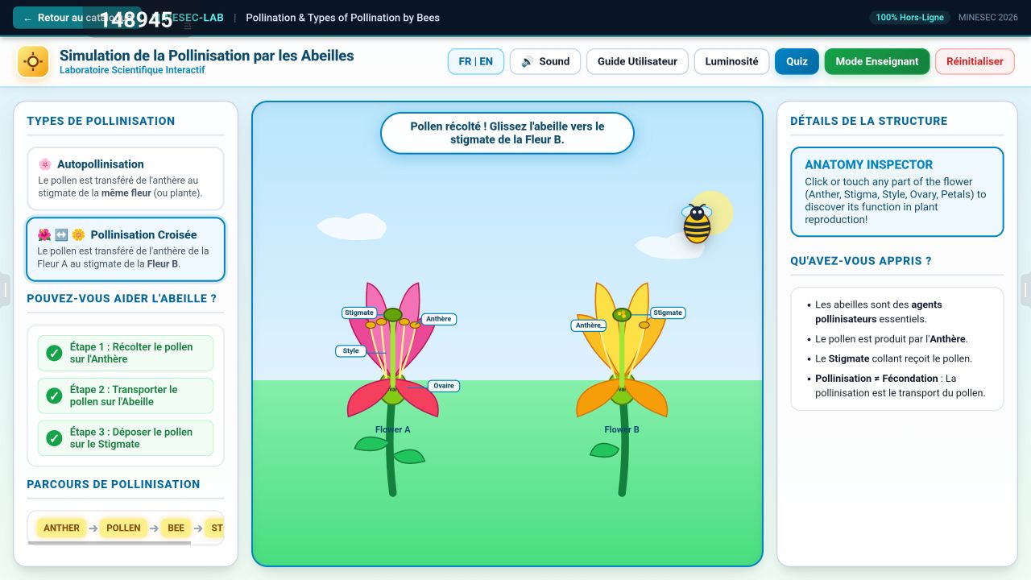Click the POLLEN chip in pollination path
Image resolution: width=1031 pixels, height=580 pixels.
123,528
